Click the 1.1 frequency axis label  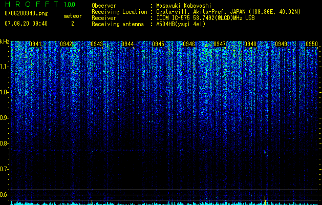click(4, 67)
